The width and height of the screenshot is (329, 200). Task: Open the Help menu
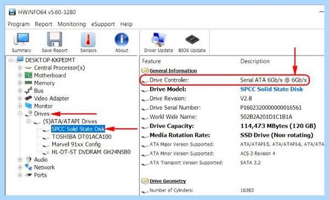pos(126,24)
